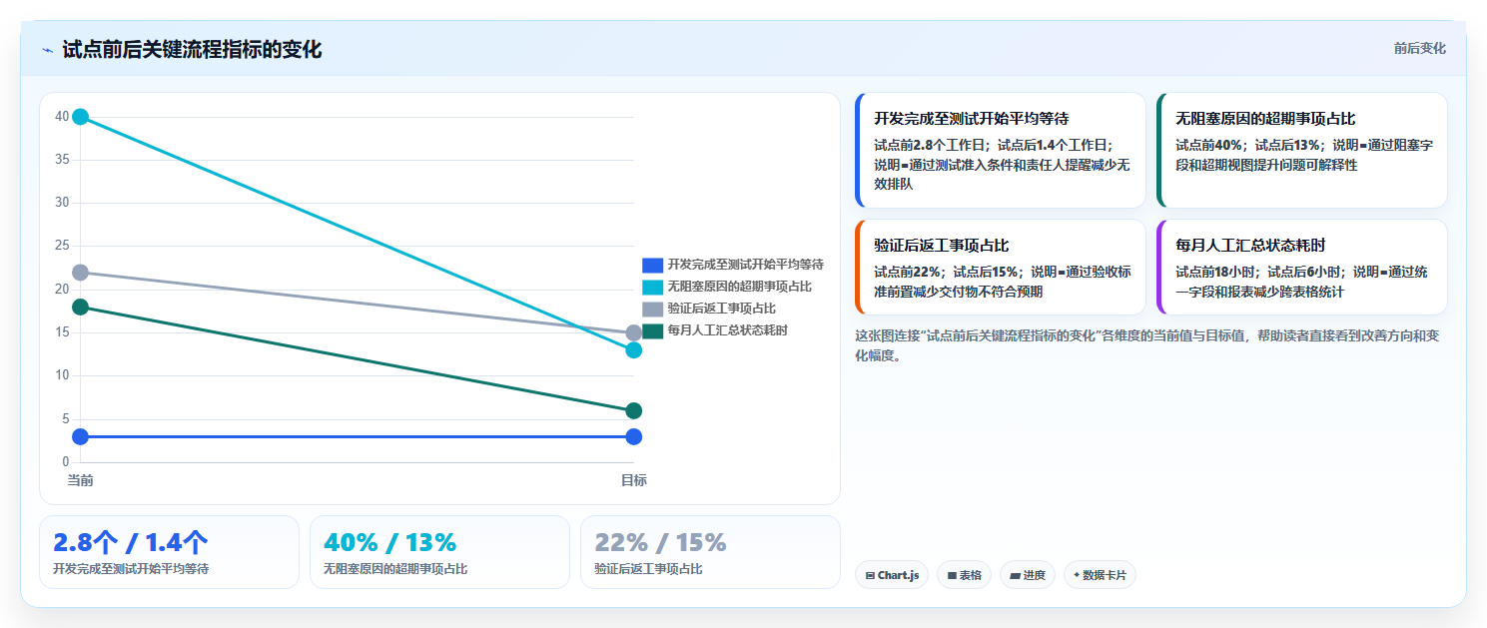Click legend text 无阻塞原因的超期事项占比
The width and height of the screenshot is (1487, 628).
pos(740,287)
